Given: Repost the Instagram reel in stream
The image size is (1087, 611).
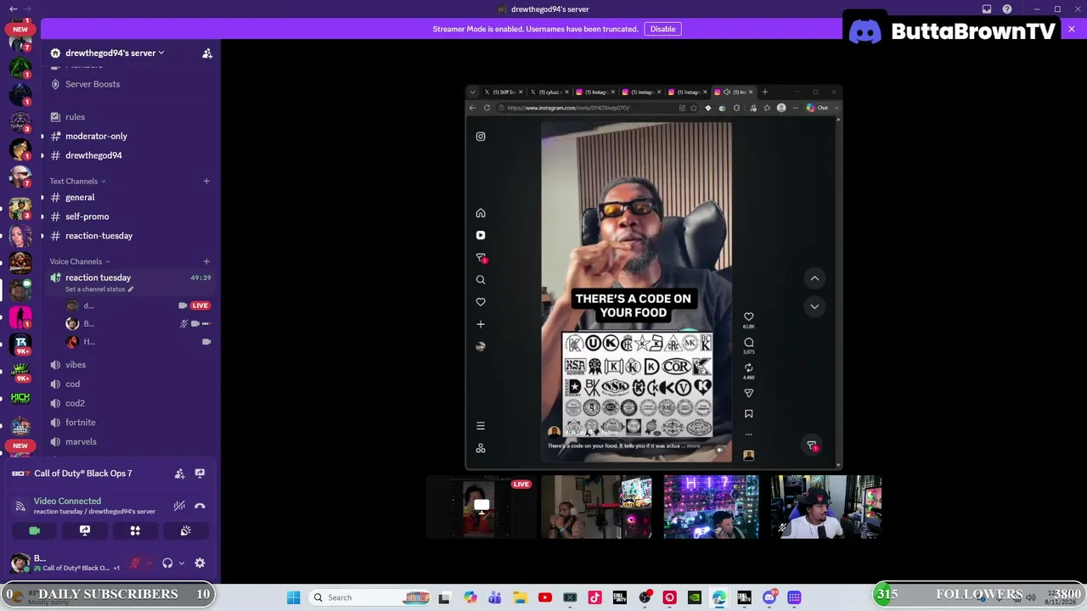Looking at the screenshot, I should pyautogui.click(x=748, y=367).
